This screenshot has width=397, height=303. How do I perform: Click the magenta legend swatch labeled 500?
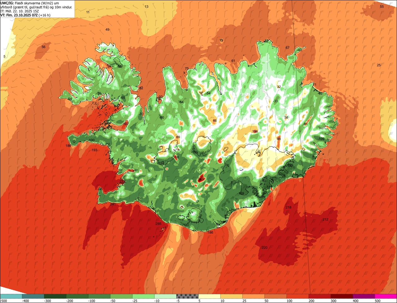click(386, 296)
